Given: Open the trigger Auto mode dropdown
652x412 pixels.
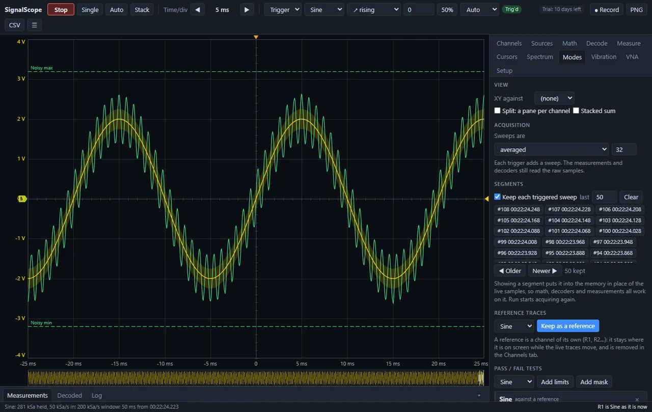Looking at the screenshot, I should 479,10.
